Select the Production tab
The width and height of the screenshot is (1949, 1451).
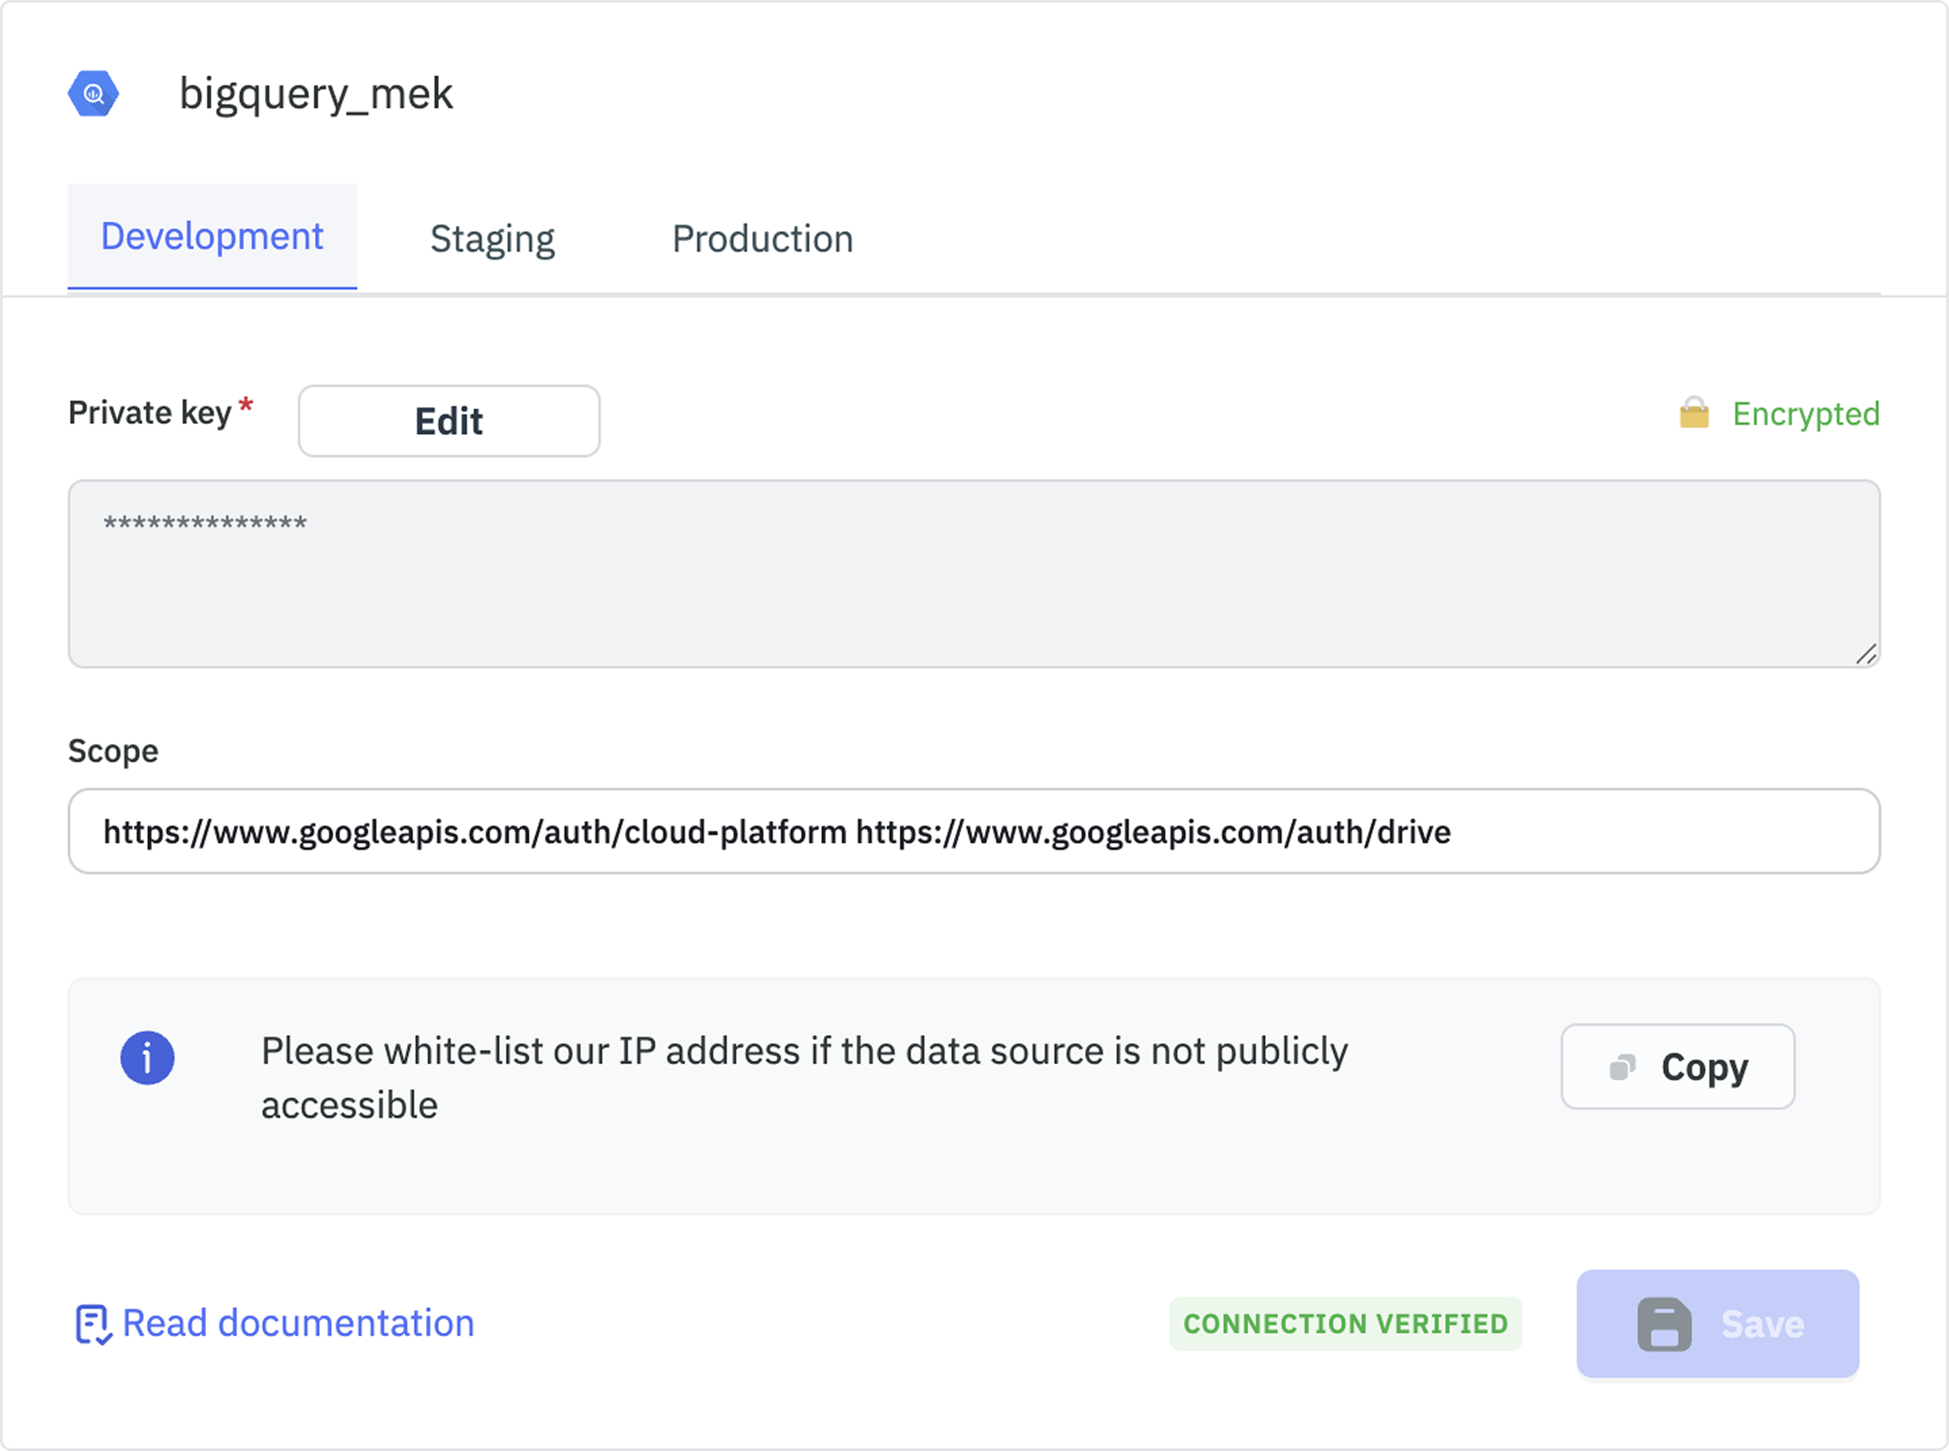click(762, 239)
